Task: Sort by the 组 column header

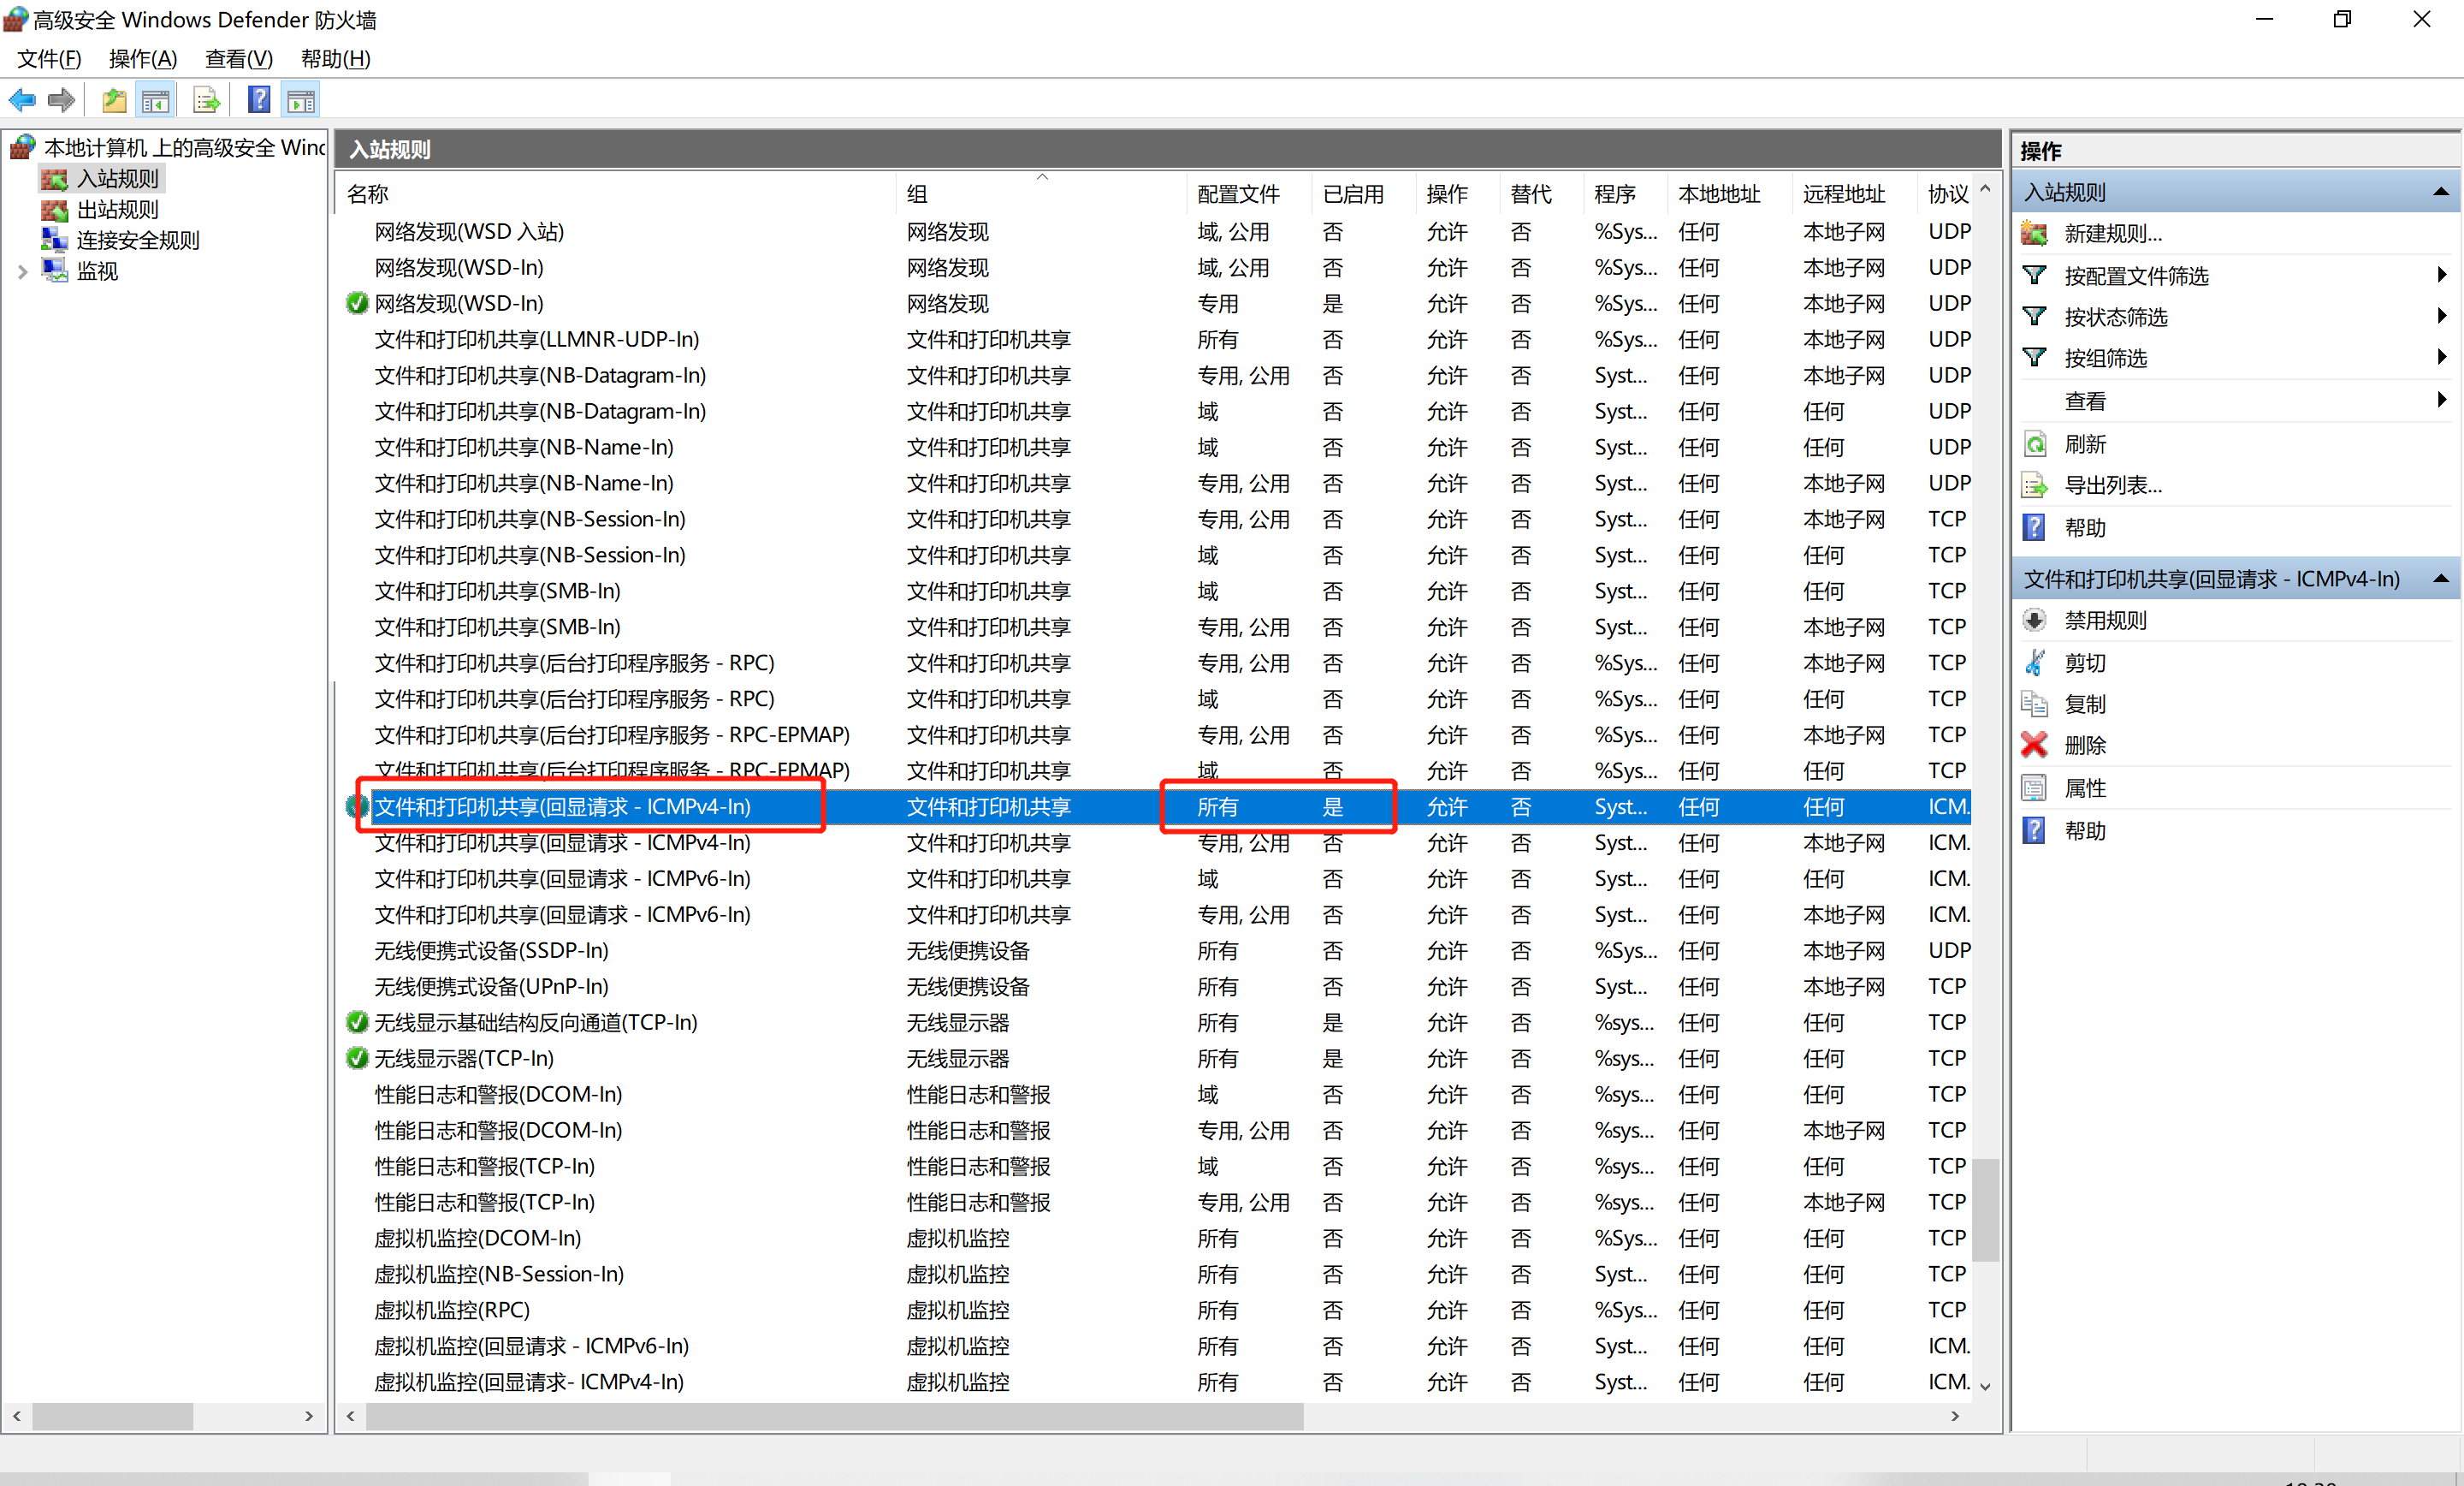Action: 1041,193
